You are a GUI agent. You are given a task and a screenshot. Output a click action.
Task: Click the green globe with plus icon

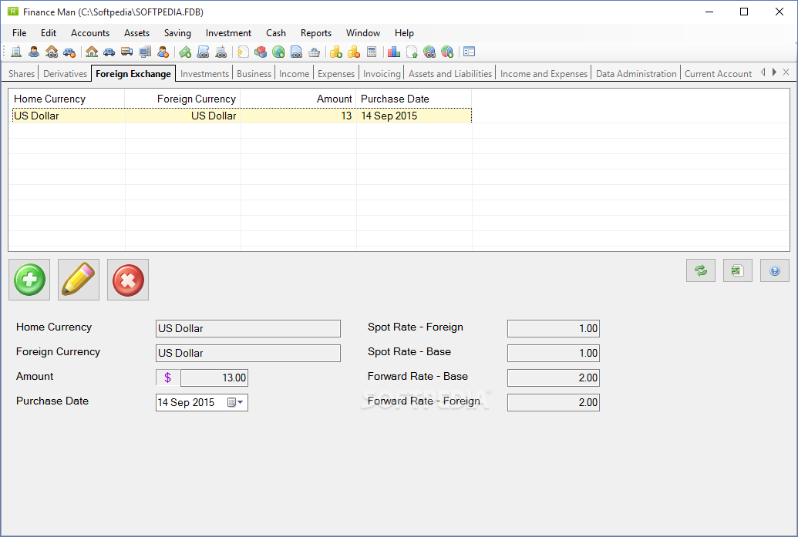click(278, 52)
